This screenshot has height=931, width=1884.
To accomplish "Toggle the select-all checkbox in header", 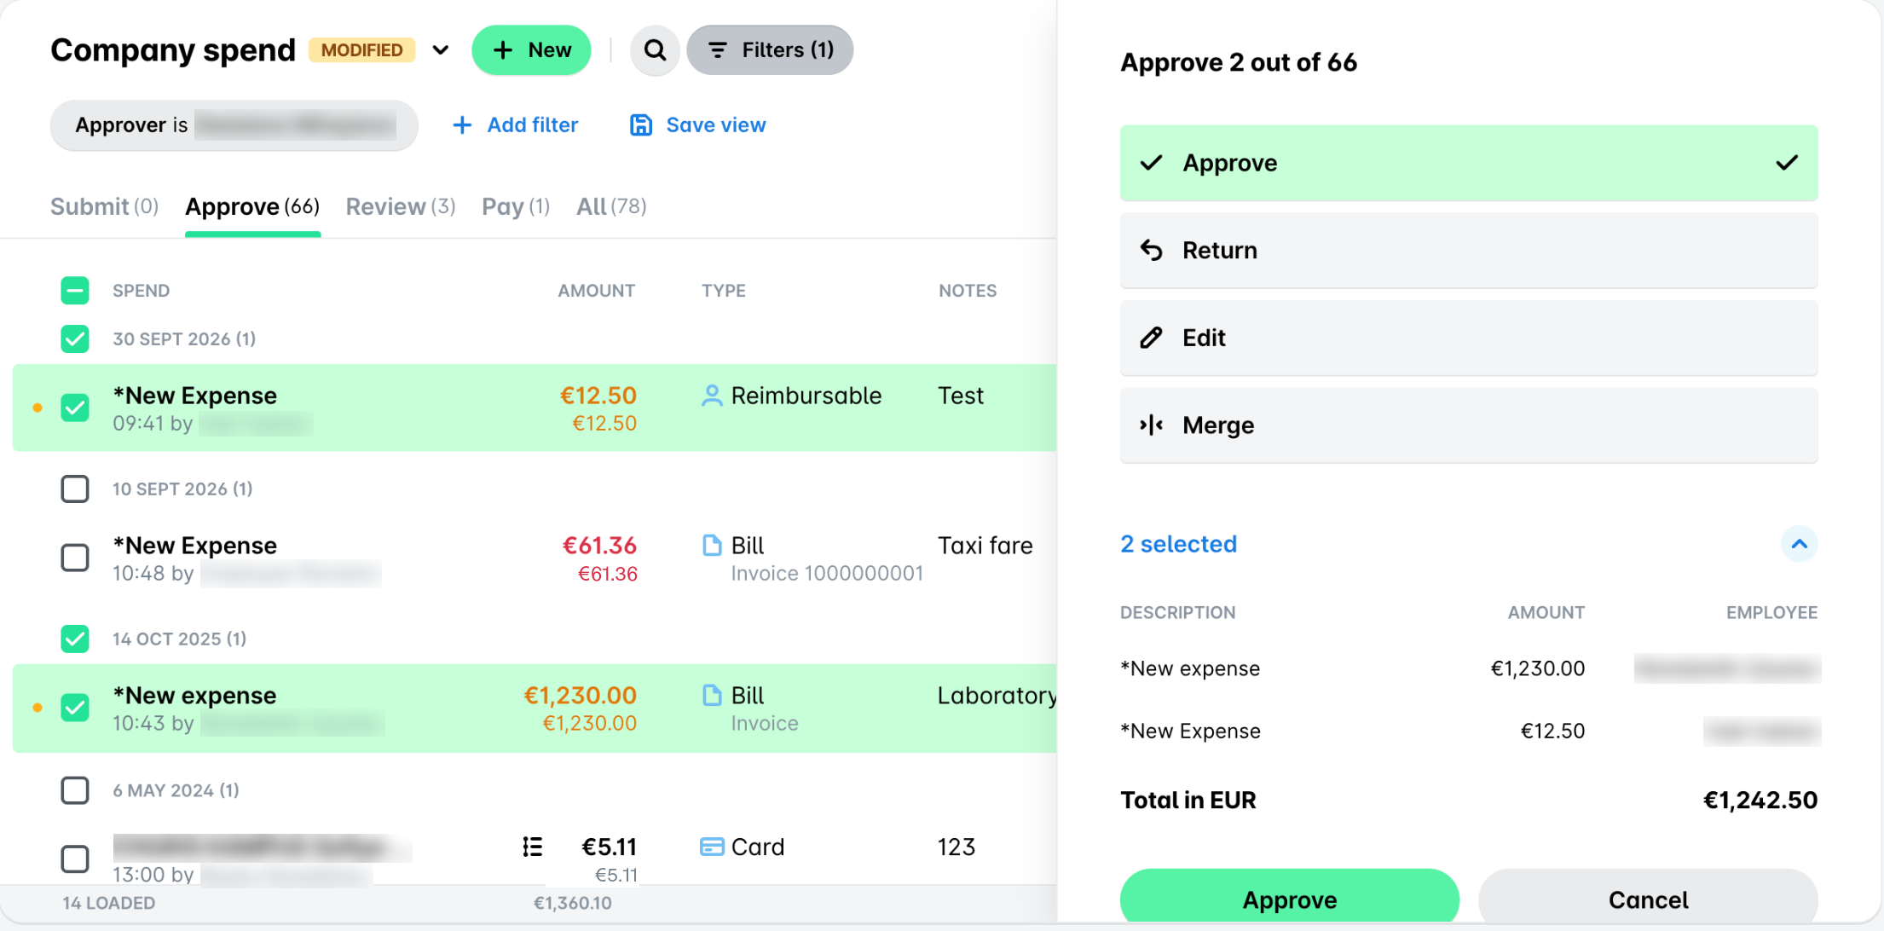I will [x=75, y=291].
